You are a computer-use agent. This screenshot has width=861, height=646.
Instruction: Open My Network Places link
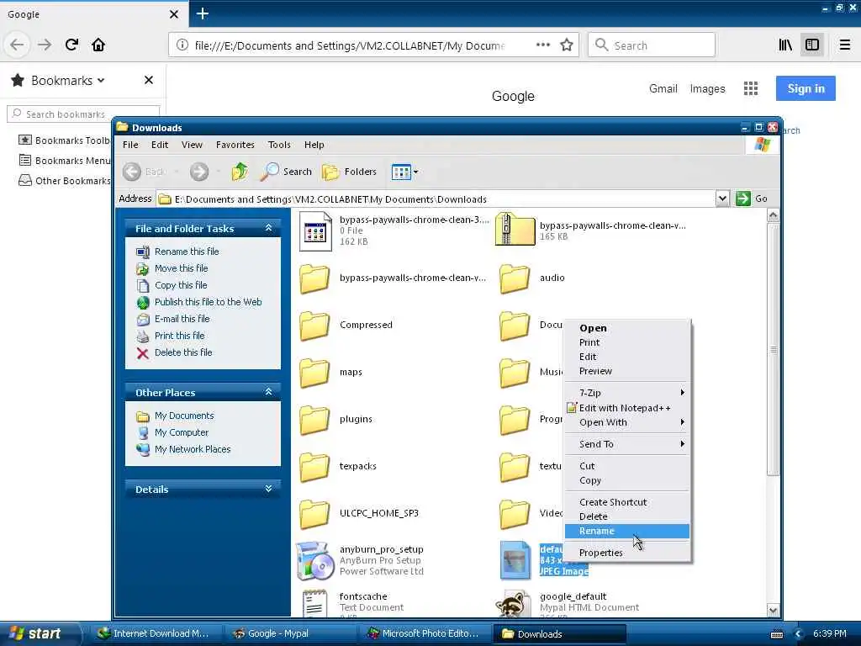click(x=193, y=449)
